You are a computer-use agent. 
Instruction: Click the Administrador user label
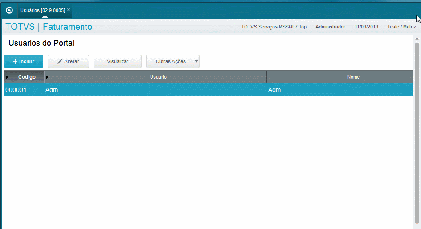pyautogui.click(x=330, y=27)
